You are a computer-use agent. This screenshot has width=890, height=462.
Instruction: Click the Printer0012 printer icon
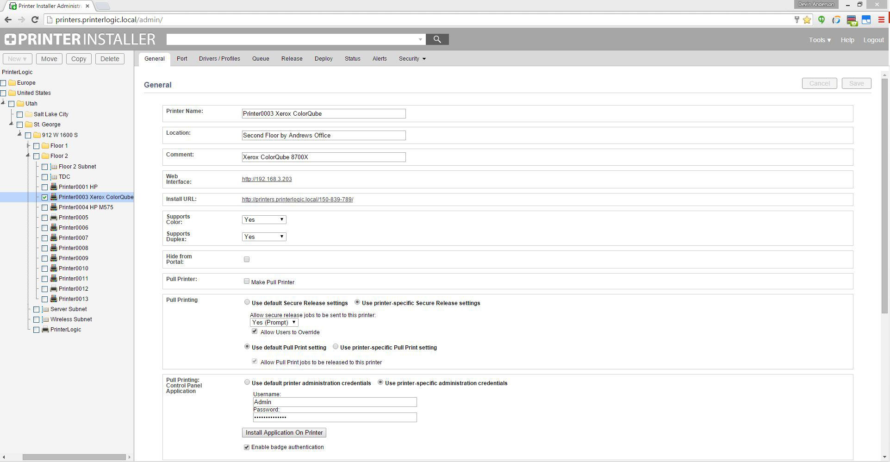[54, 289]
